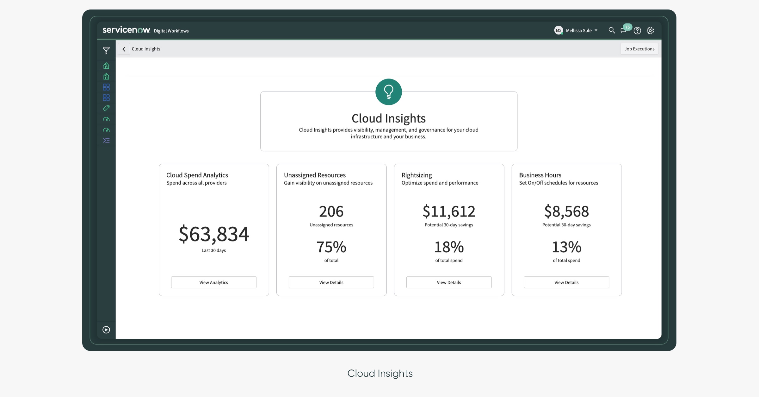This screenshot has width=759, height=397.
Task: Click View Details under Unassigned Resources
Action: 331,282
